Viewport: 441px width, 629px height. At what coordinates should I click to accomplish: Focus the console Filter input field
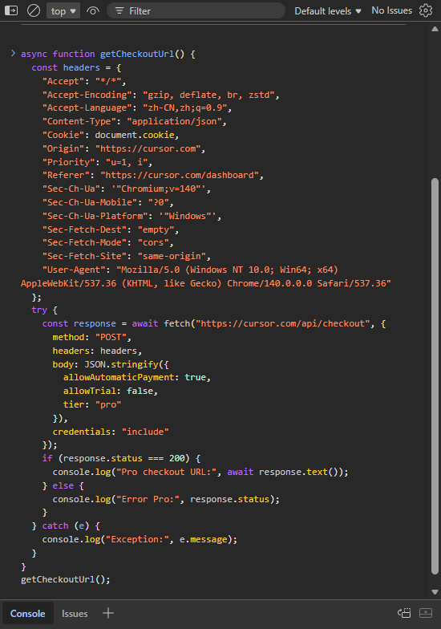196,11
